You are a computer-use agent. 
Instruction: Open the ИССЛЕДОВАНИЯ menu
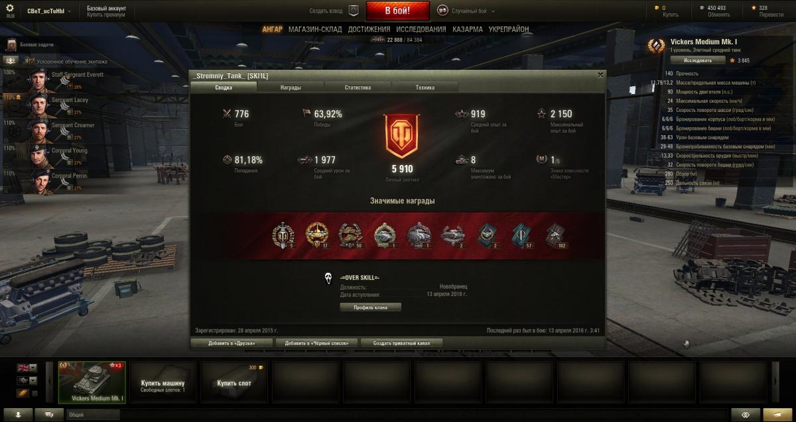(421, 29)
